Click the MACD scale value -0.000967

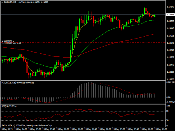coord(171,102)
